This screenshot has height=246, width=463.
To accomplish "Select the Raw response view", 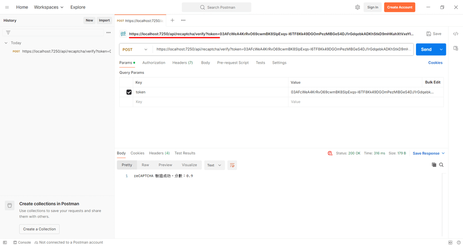I will tap(145, 165).
